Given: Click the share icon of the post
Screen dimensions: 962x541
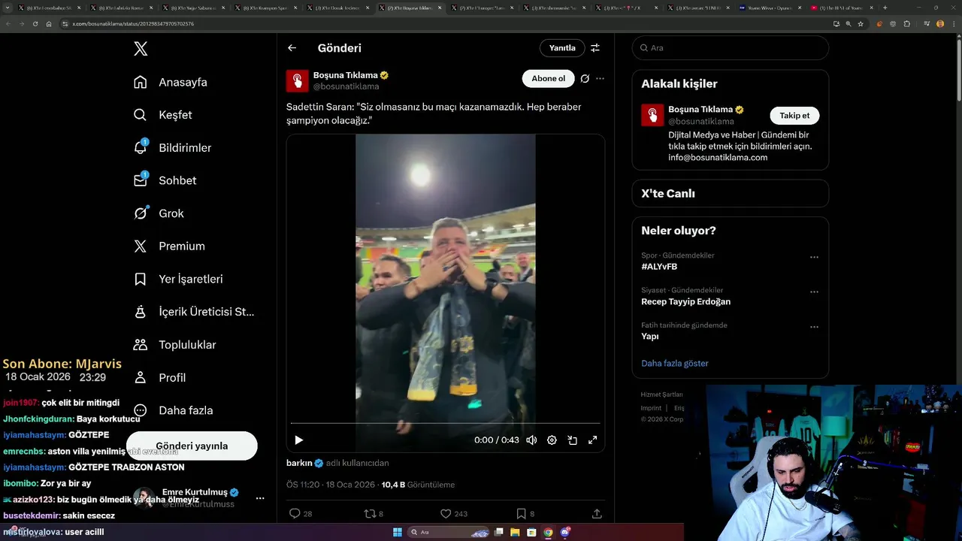Looking at the screenshot, I should [x=597, y=514].
